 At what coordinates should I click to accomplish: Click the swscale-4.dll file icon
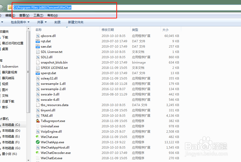38,100
